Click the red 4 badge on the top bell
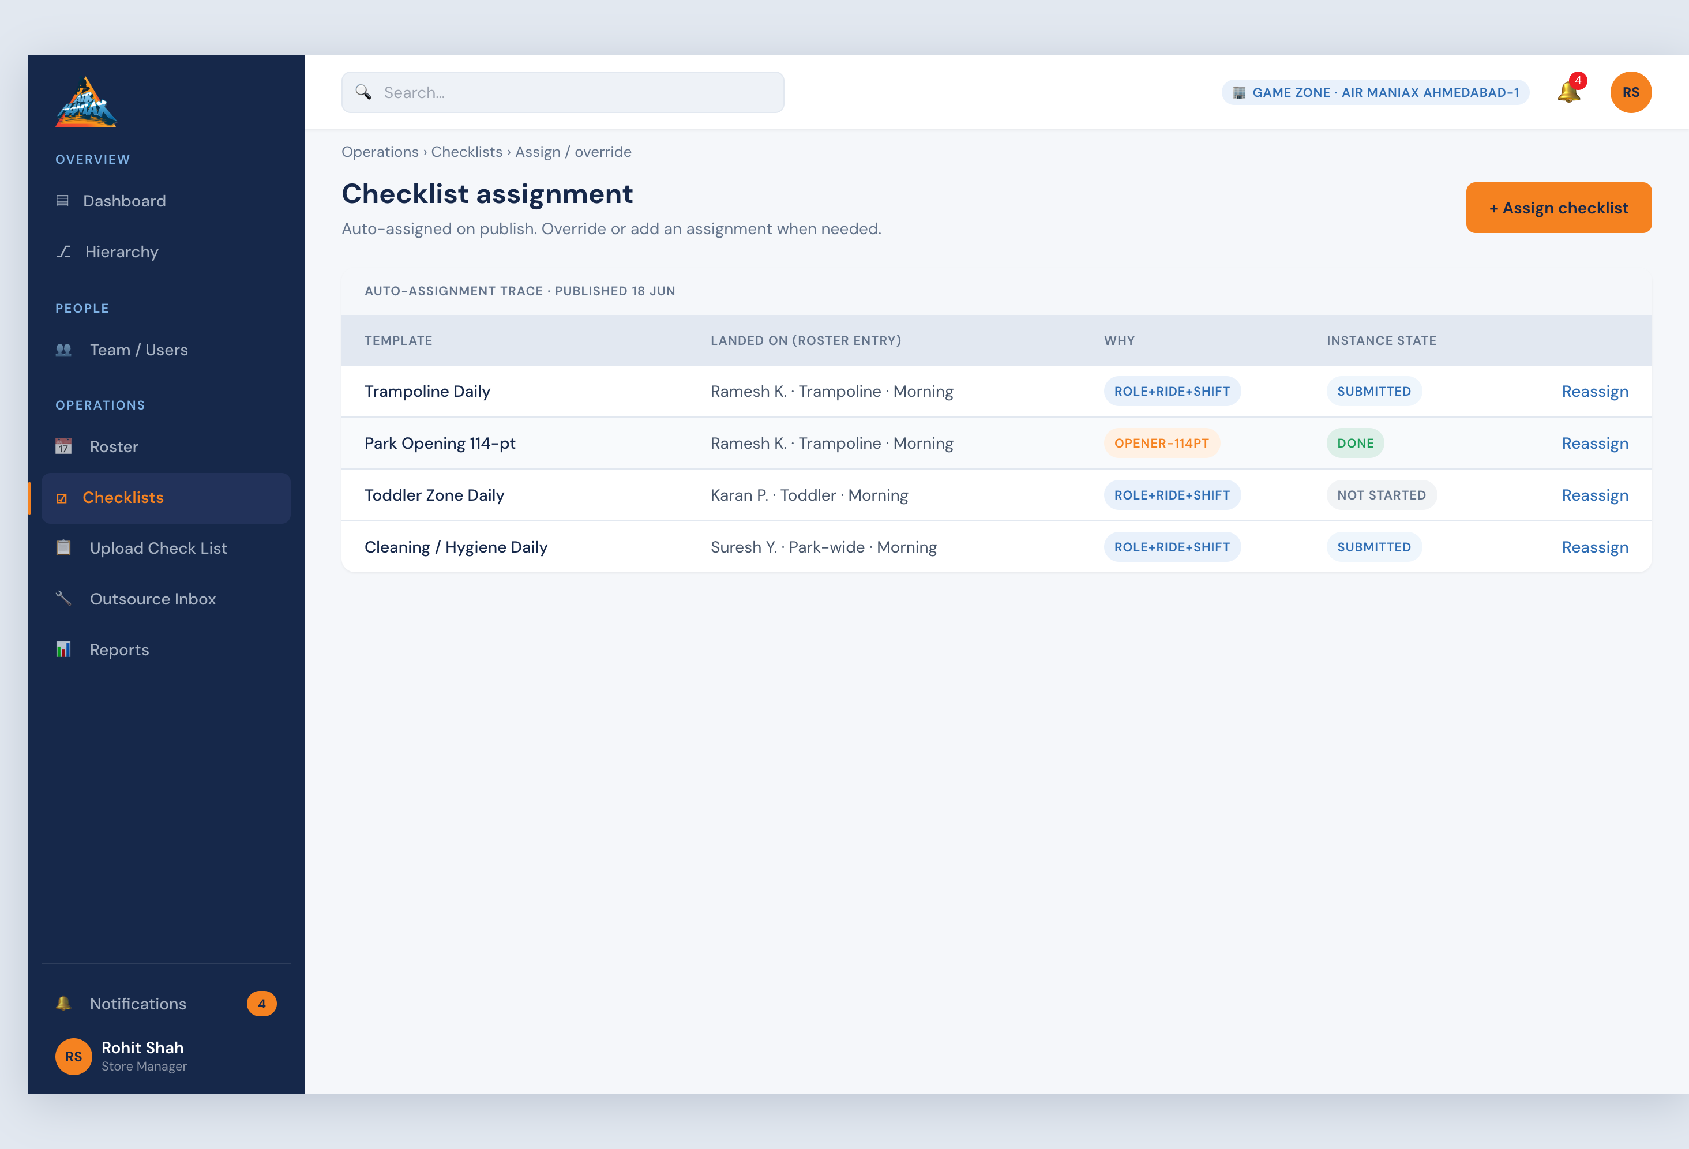 pos(1578,81)
